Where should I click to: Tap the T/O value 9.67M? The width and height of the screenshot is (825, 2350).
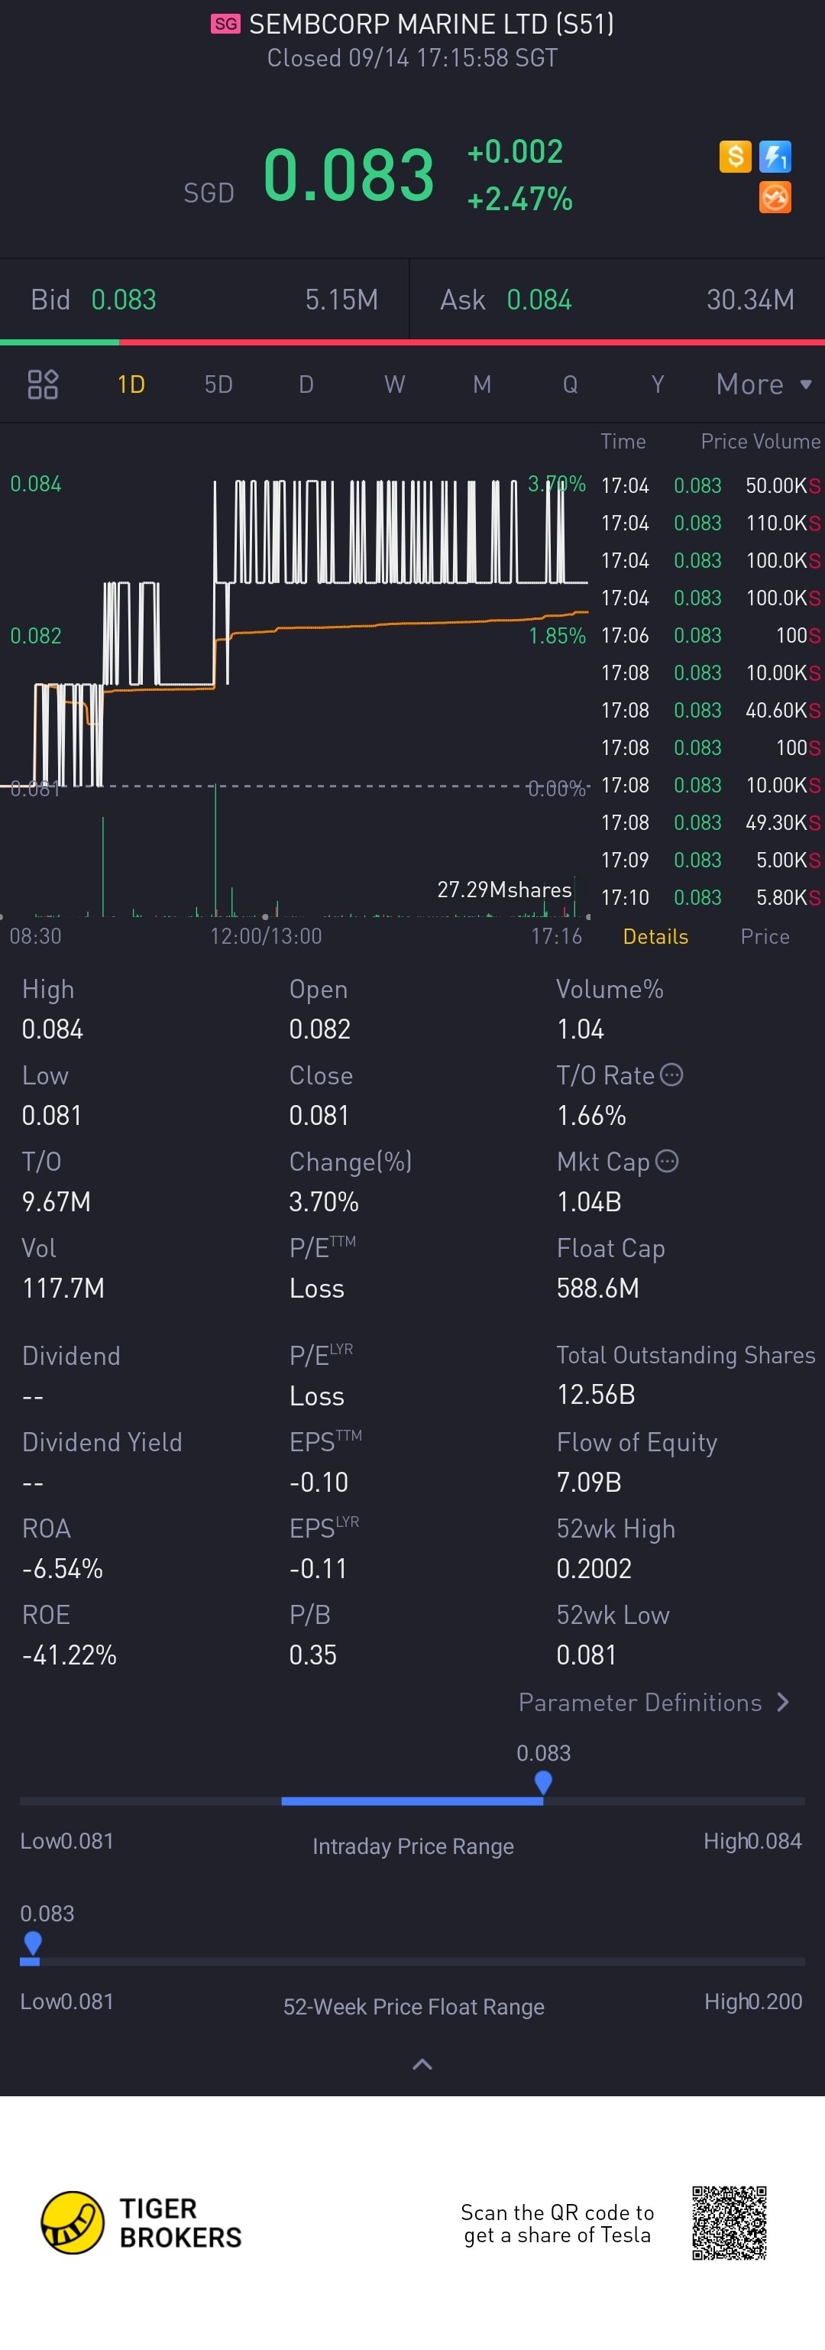pos(57,1201)
